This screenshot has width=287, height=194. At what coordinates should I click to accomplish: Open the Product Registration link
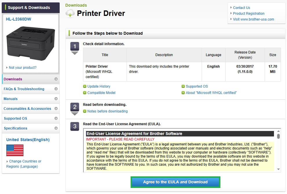pos(248,14)
